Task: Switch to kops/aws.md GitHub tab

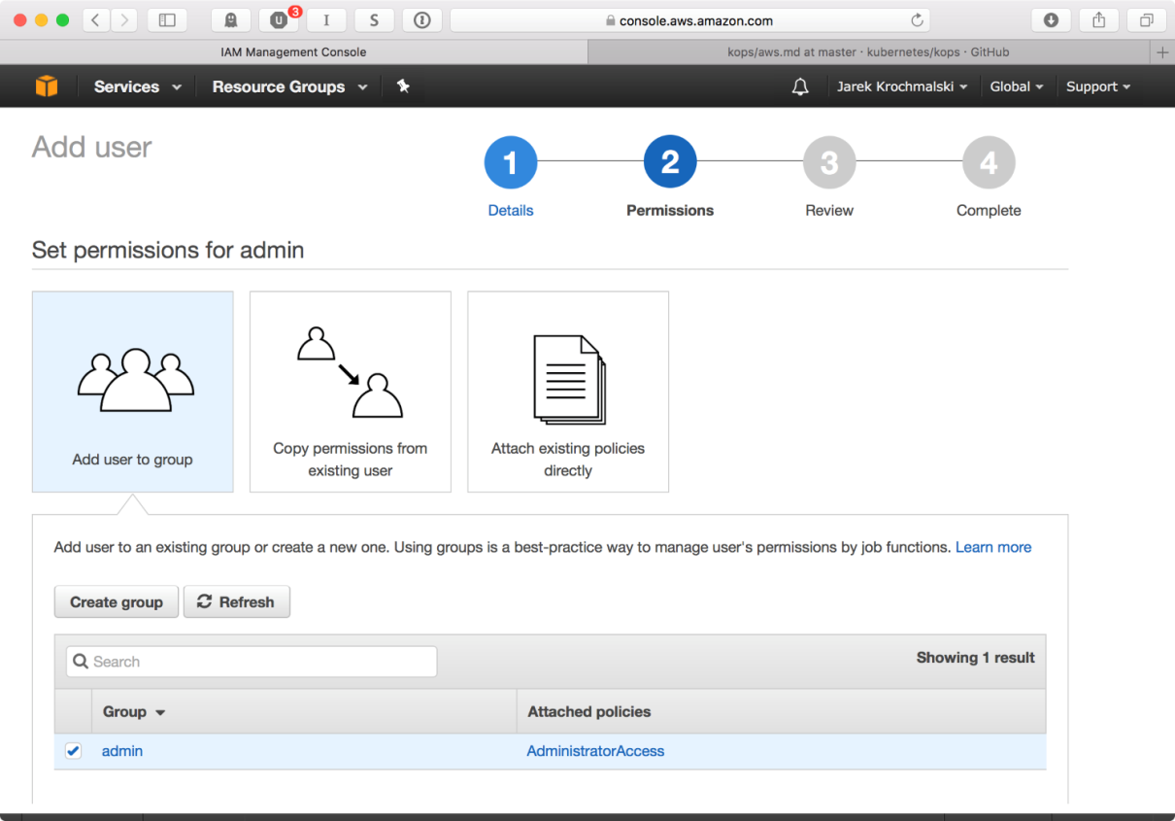Action: (x=868, y=52)
